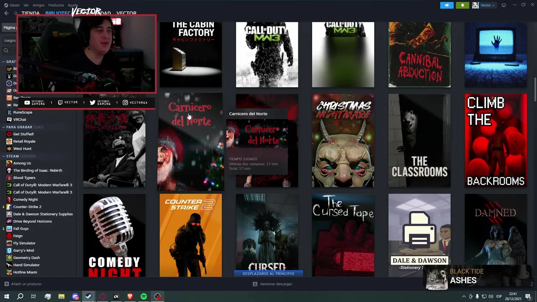
Task: Open the Vector account dropdown
Action: tap(487, 5)
